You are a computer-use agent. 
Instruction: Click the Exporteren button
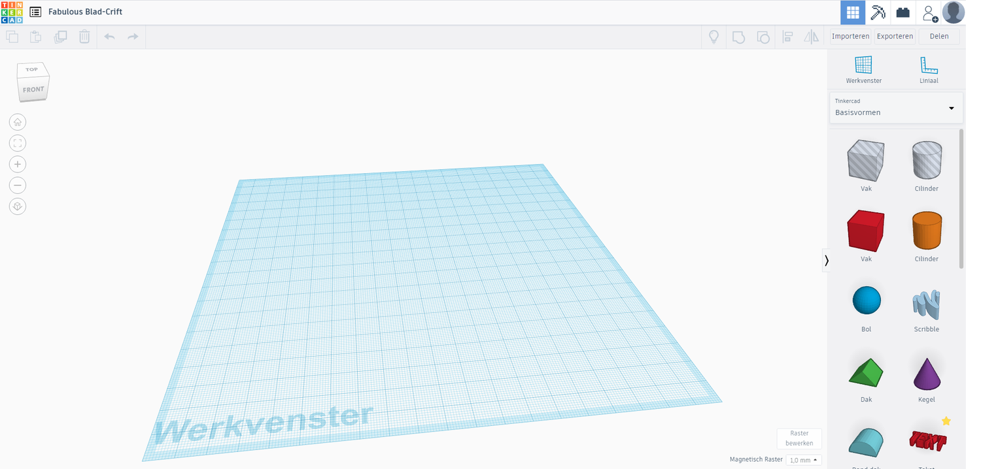pyautogui.click(x=895, y=37)
